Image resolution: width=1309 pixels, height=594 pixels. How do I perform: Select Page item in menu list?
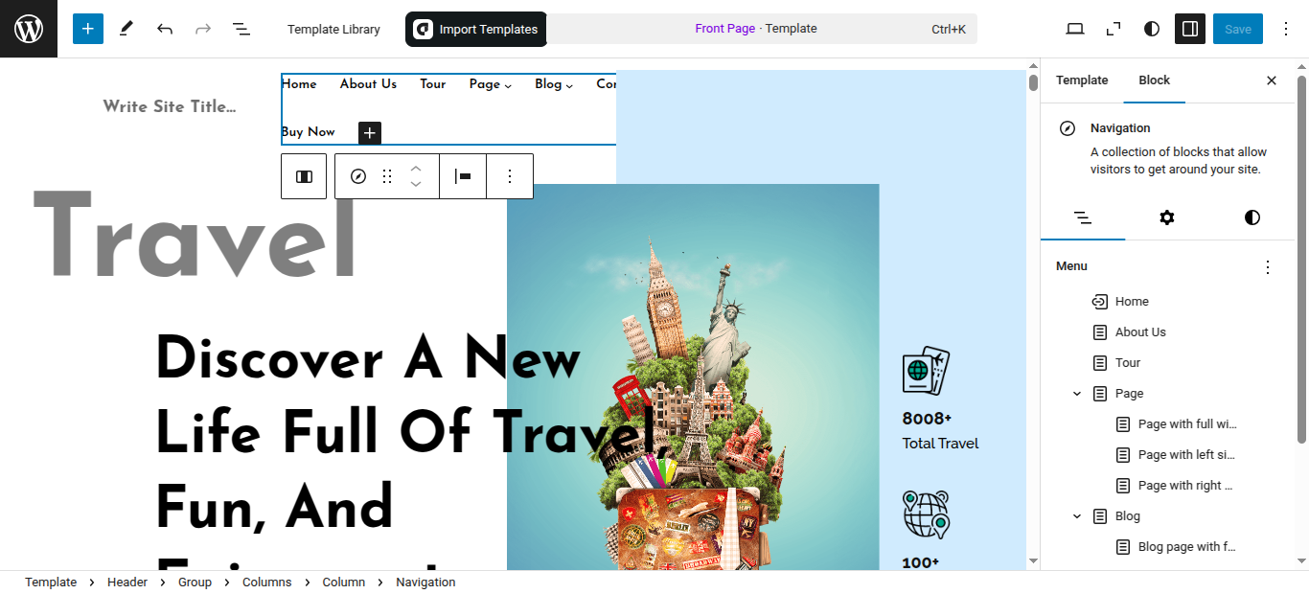click(x=1129, y=394)
